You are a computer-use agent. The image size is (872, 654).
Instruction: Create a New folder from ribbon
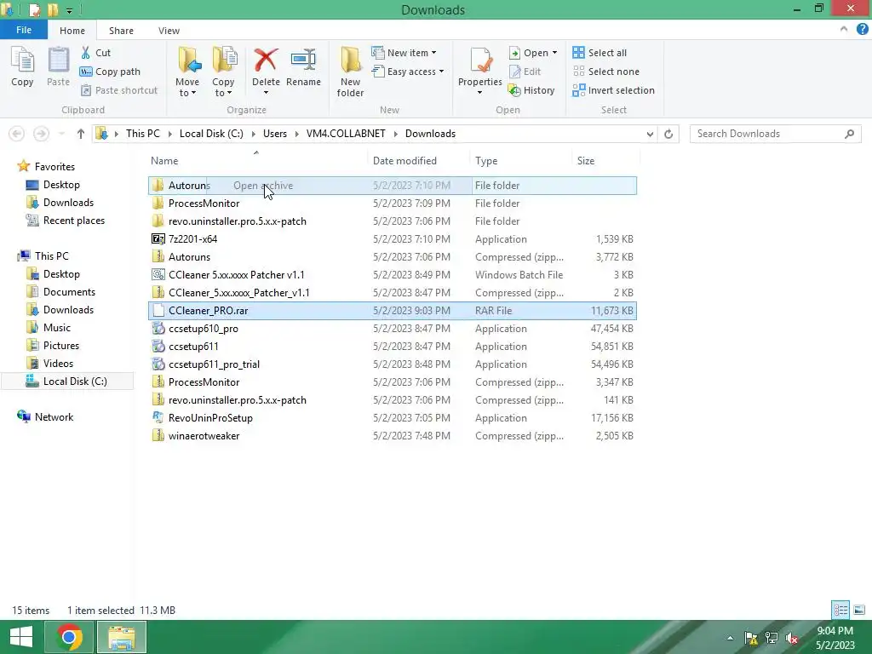(350, 72)
